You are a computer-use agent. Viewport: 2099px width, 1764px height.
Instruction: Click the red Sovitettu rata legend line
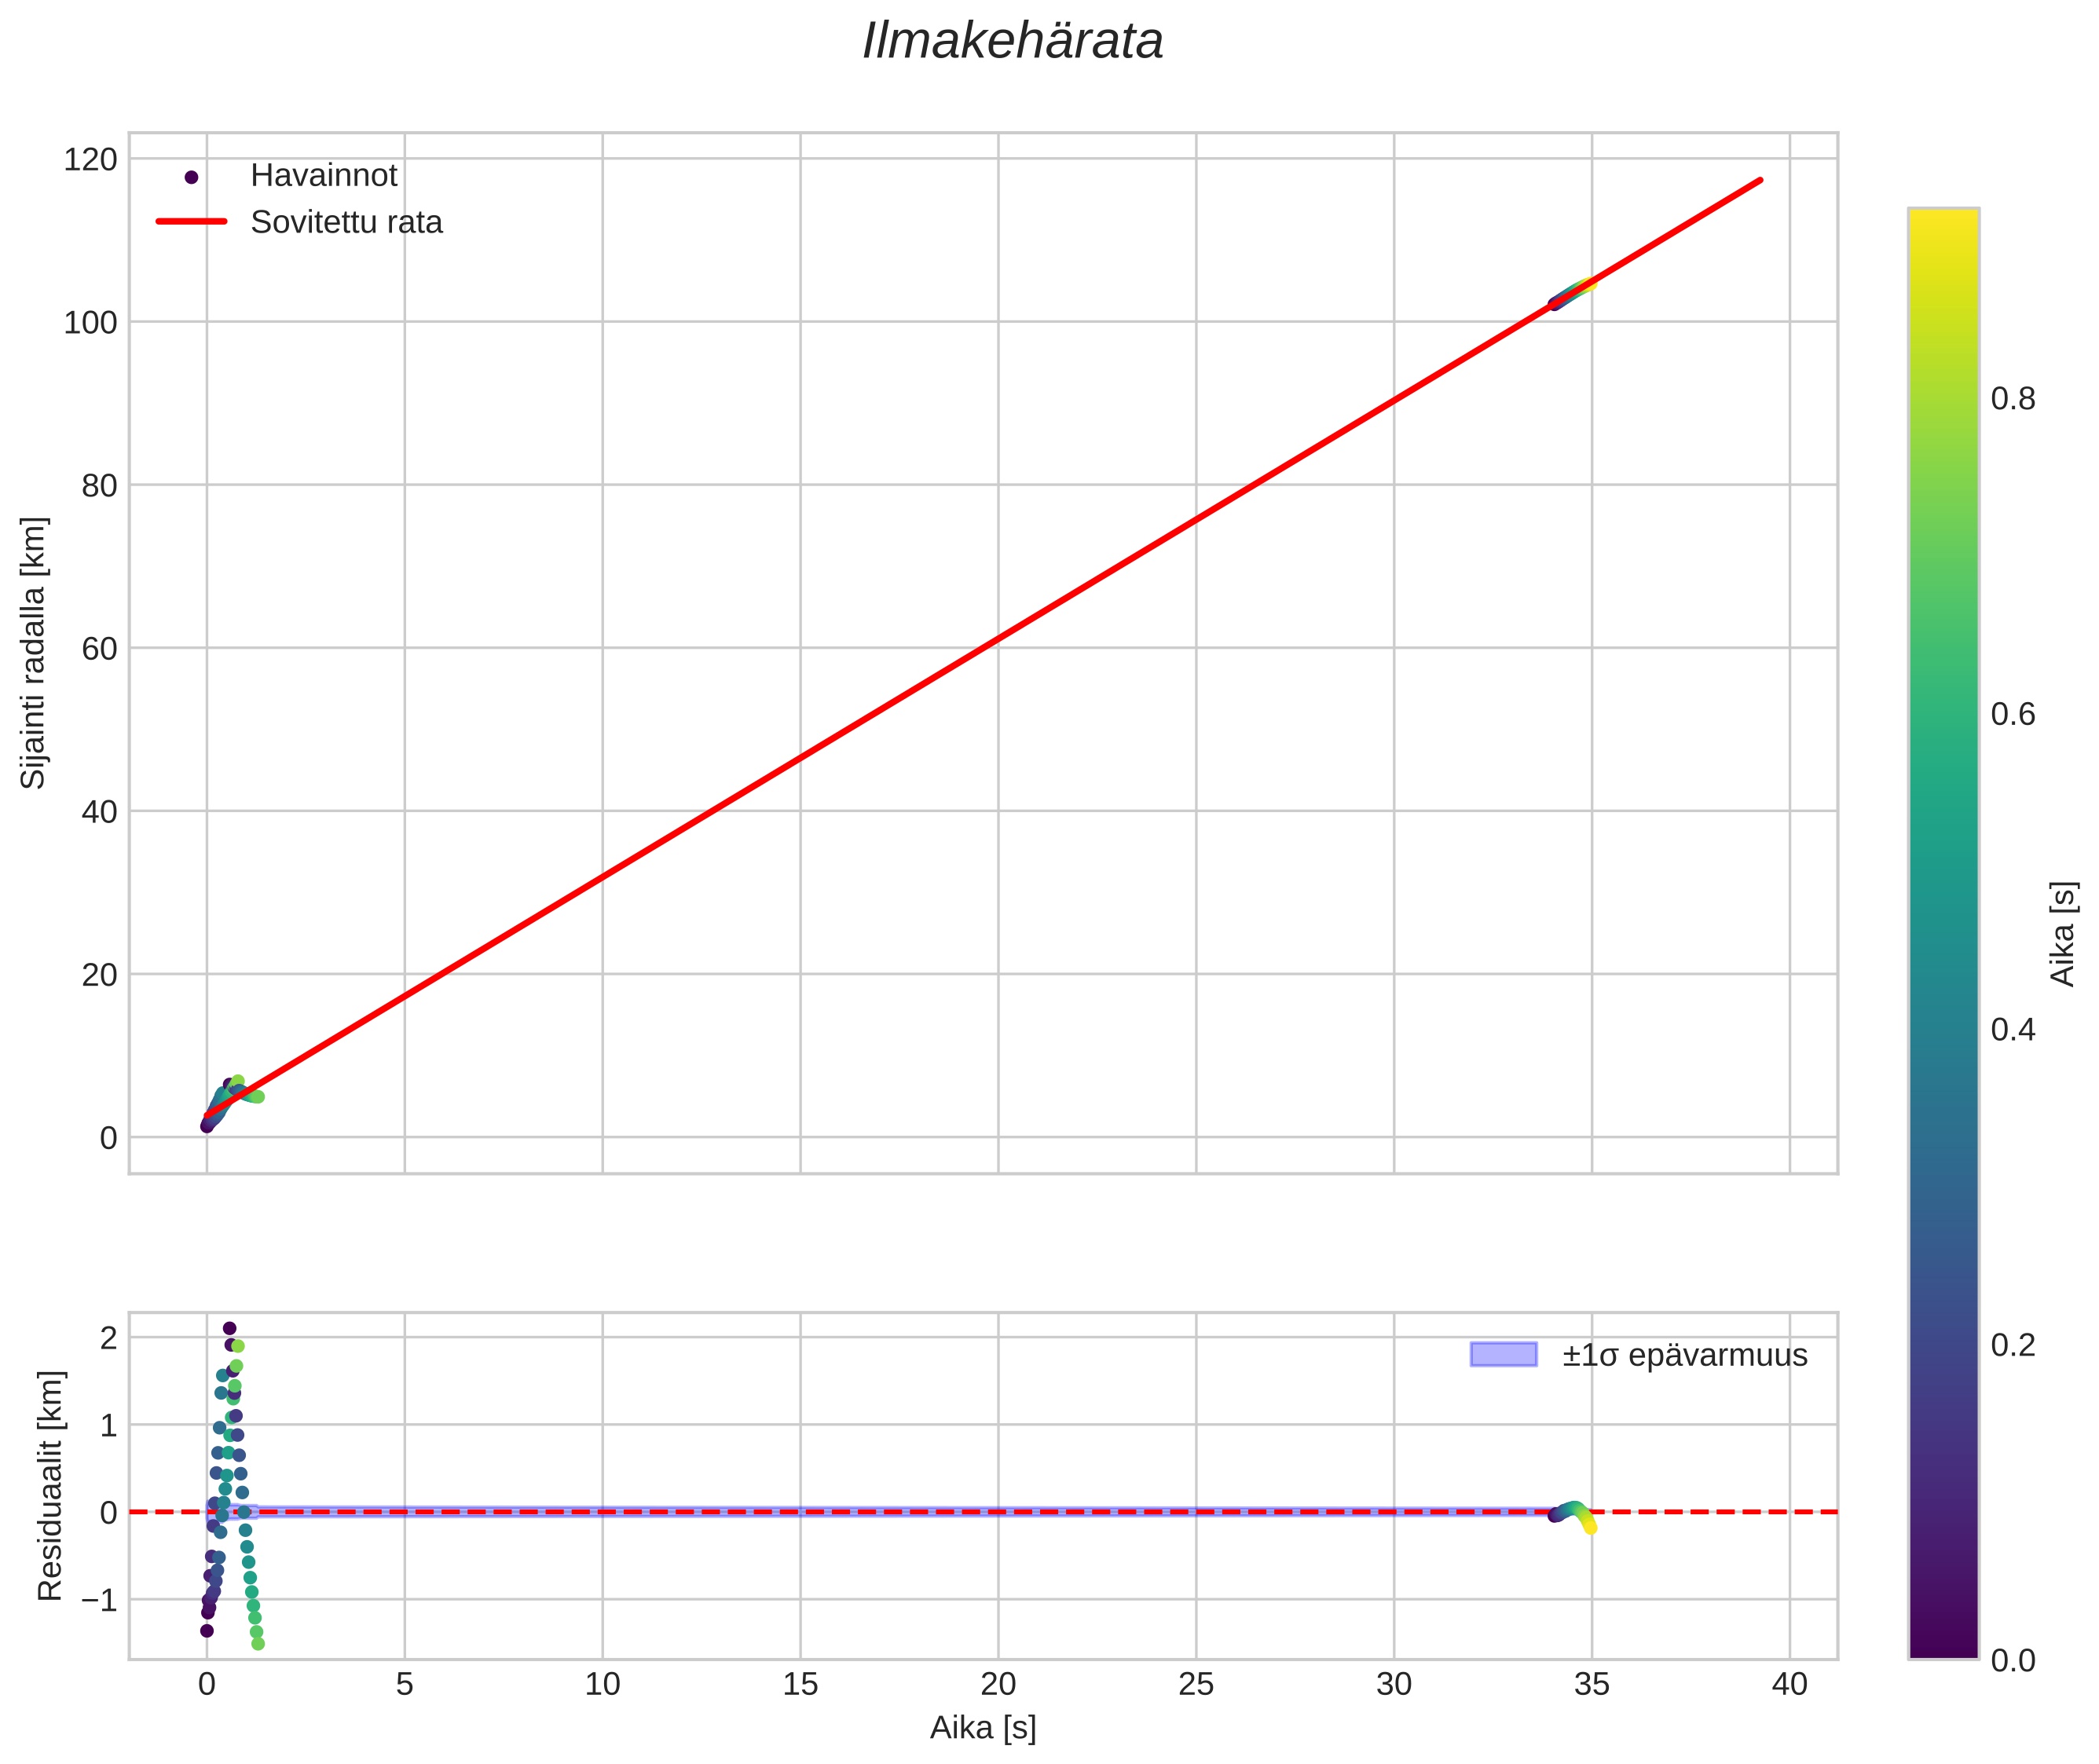[x=191, y=222]
